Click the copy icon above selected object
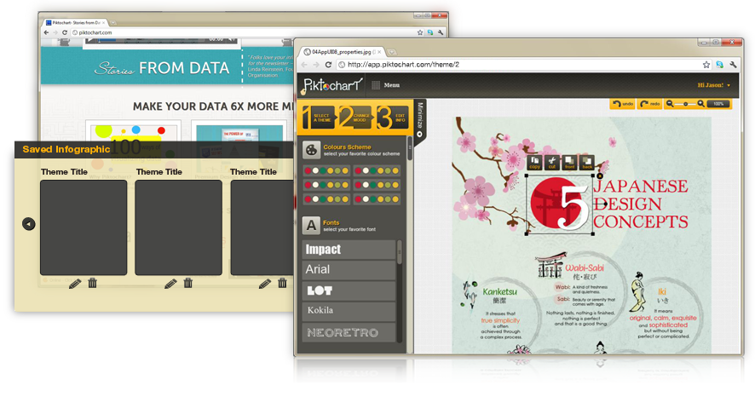Image resolution: width=755 pixels, height=397 pixels. tap(535, 162)
